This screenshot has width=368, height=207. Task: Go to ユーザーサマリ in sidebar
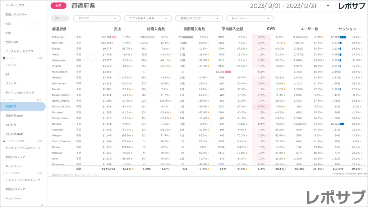click(15, 5)
